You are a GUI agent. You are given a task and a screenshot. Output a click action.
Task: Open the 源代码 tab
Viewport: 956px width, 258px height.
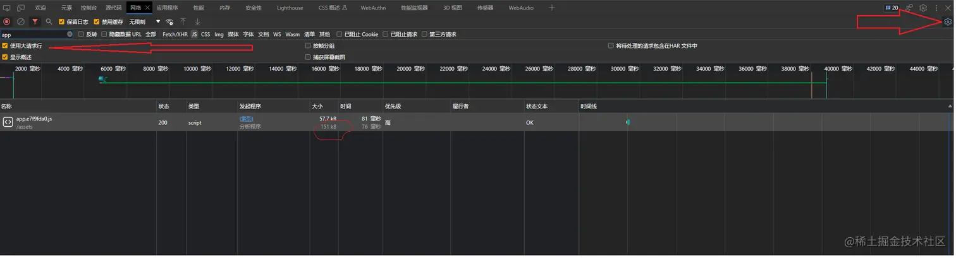click(x=114, y=8)
